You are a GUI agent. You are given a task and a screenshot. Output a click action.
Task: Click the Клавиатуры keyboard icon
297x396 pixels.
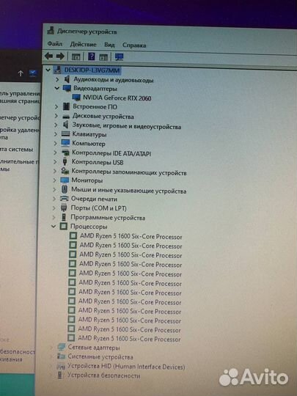click(x=66, y=134)
